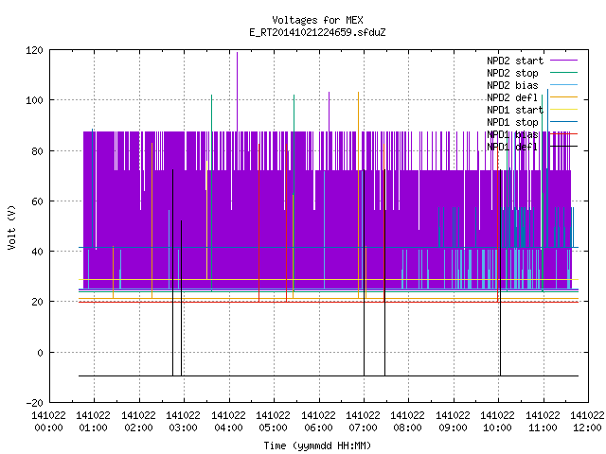This screenshot has width=606, height=454.
Task: Click the 'Time (yymmdd HH:MM)' x-axis label
Action: pyautogui.click(x=317, y=445)
